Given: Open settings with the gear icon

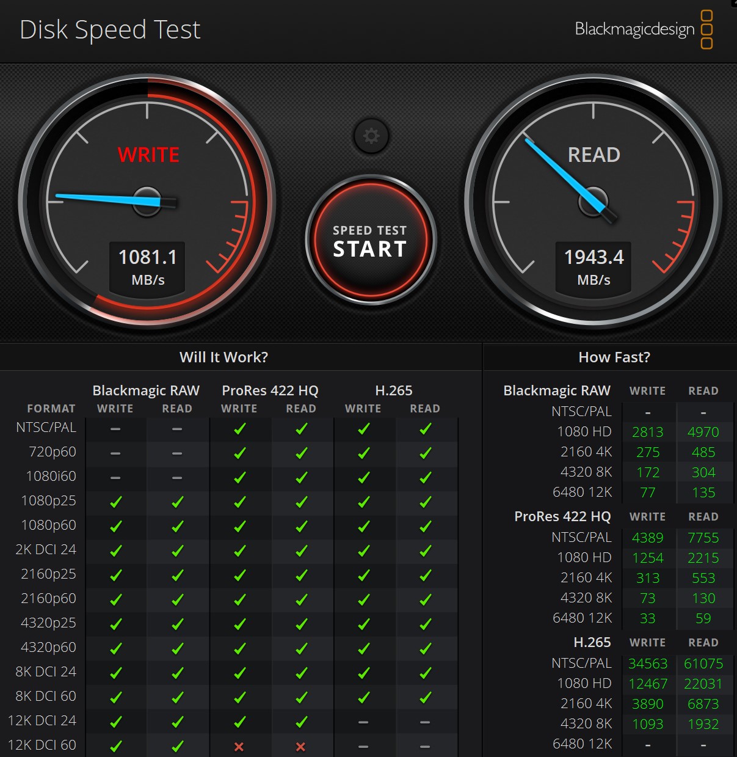Looking at the screenshot, I should 371,136.
